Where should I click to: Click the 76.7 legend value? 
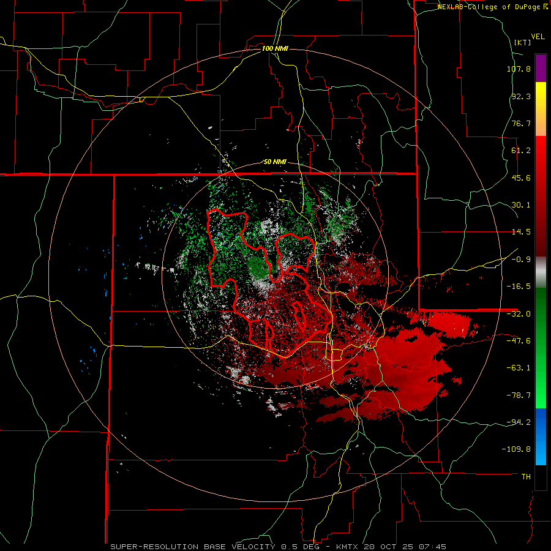click(x=521, y=123)
